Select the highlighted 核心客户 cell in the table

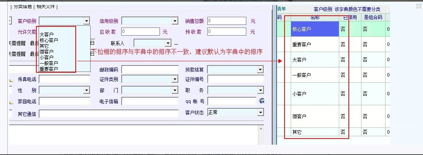point(314,29)
